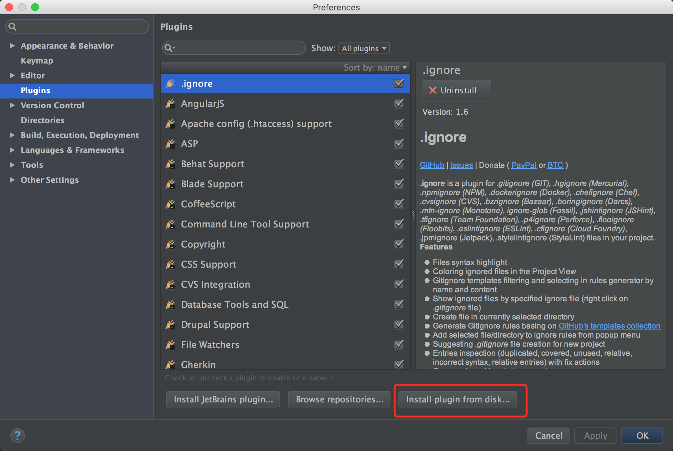Viewport: 673px width, 451px height.
Task: Select the CVS Integration plugin row
Action: tap(285, 284)
